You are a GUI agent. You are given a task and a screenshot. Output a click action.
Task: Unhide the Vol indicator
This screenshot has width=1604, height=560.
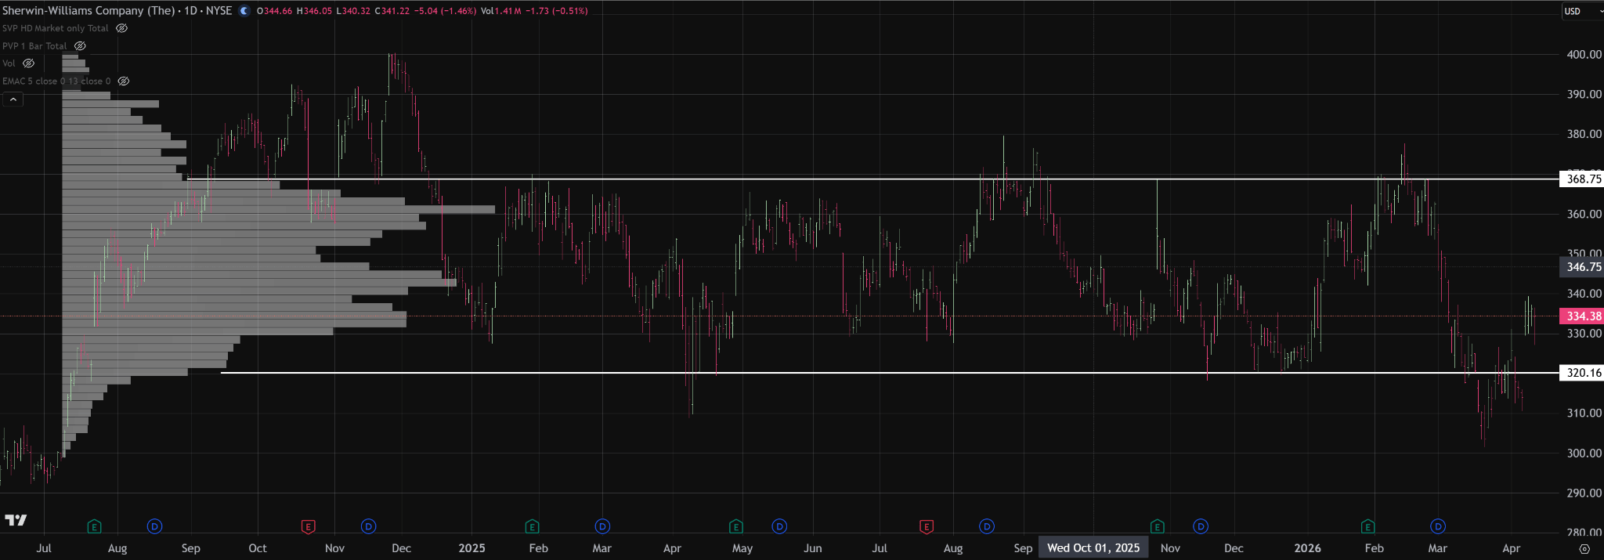28,63
